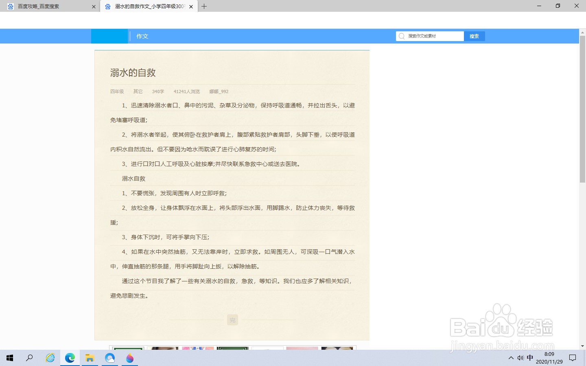This screenshot has height=366, width=586.
Task: Switch to the 百度攻略 tab
Action: [x=49, y=6]
